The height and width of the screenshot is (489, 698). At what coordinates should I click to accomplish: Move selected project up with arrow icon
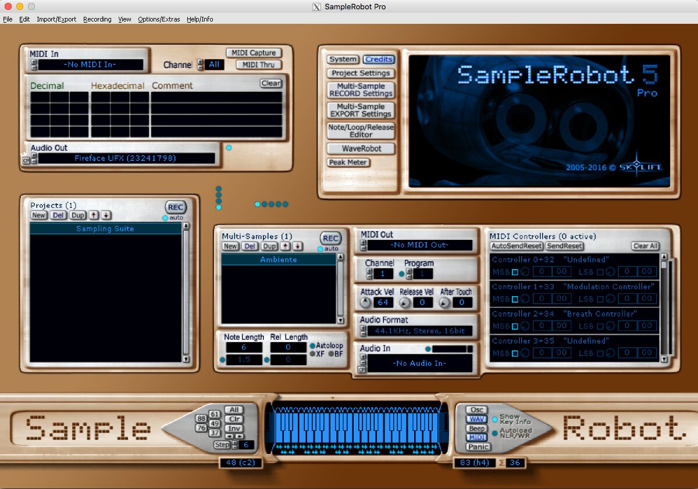pos(94,215)
